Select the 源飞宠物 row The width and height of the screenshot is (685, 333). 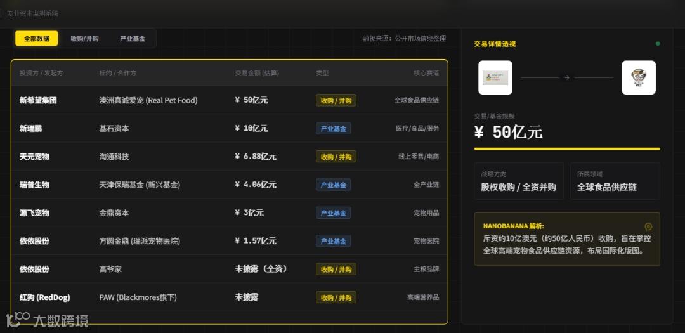pyautogui.click(x=230, y=213)
